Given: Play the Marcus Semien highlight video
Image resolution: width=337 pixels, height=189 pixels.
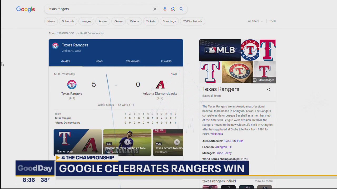Looking at the screenshot, I should (x=127, y=142).
